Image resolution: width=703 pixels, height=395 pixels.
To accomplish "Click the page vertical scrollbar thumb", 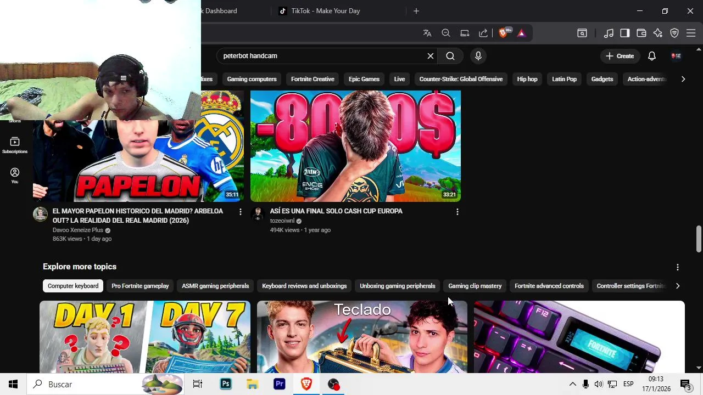I will pyautogui.click(x=699, y=239).
